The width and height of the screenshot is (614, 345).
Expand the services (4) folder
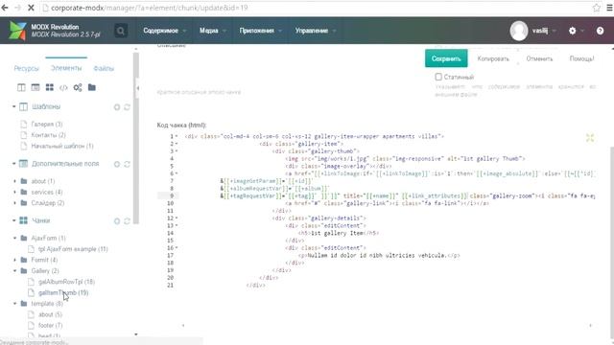pyautogui.click(x=15, y=192)
